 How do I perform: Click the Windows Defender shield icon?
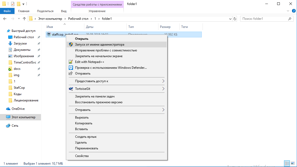pos(71,67)
